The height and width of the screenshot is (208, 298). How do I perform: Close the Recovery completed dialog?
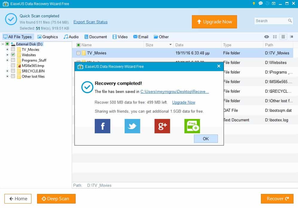(x=219, y=66)
